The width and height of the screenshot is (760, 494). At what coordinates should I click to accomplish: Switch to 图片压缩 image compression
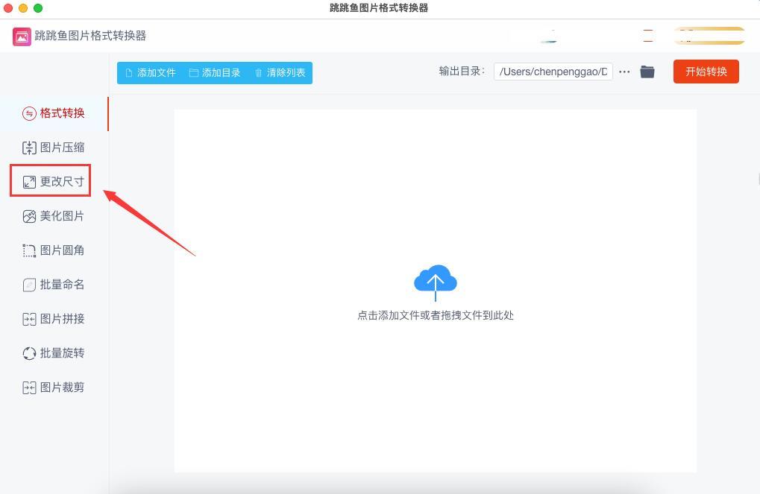pos(54,148)
